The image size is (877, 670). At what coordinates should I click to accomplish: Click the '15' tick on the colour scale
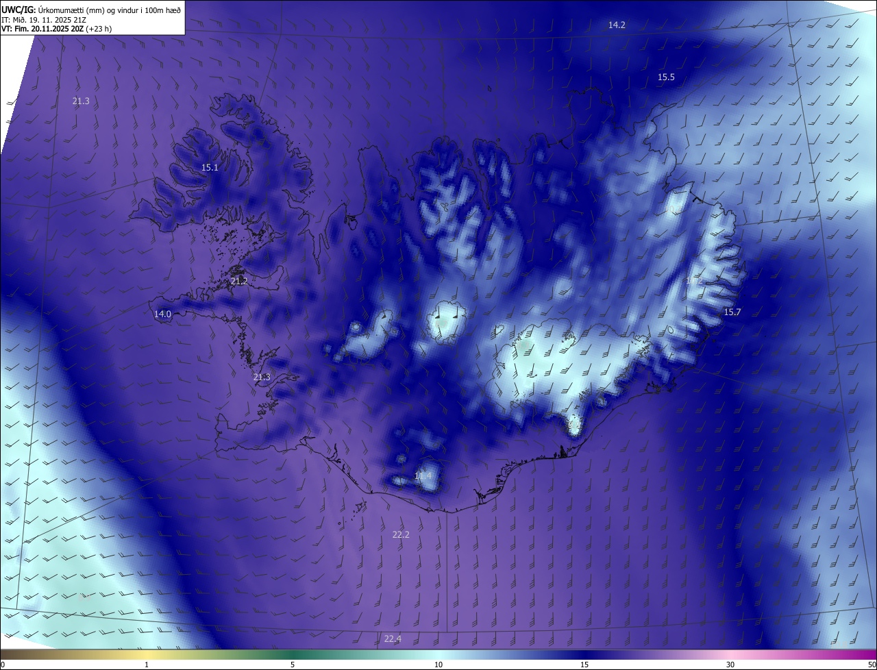coord(584,665)
